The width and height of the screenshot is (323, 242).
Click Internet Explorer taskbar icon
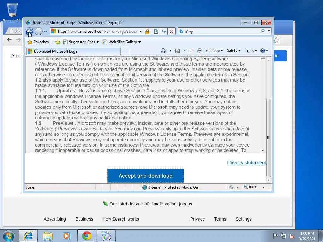click(x=28, y=236)
